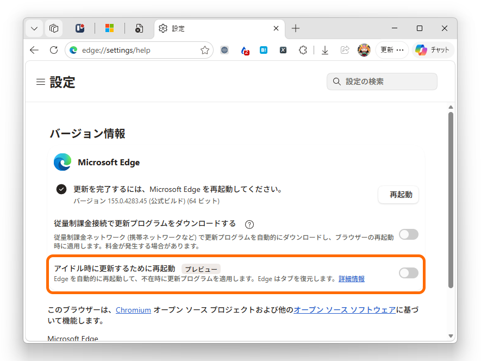Click the 設定の検索 search field
The image size is (481, 361).
pyautogui.click(x=382, y=82)
